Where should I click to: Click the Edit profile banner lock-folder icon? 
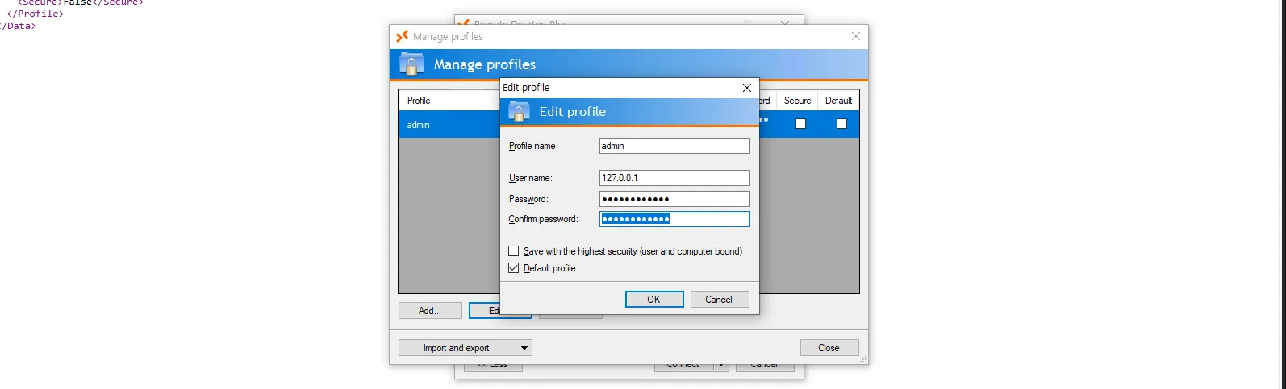click(x=519, y=112)
